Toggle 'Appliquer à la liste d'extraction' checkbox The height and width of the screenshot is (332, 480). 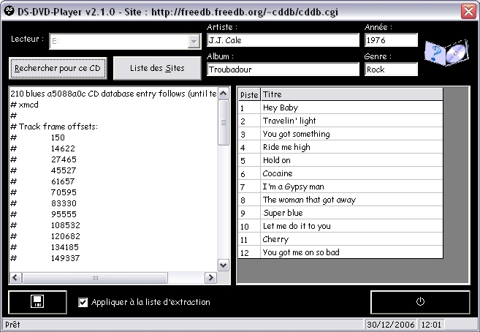tap(83, 301)
